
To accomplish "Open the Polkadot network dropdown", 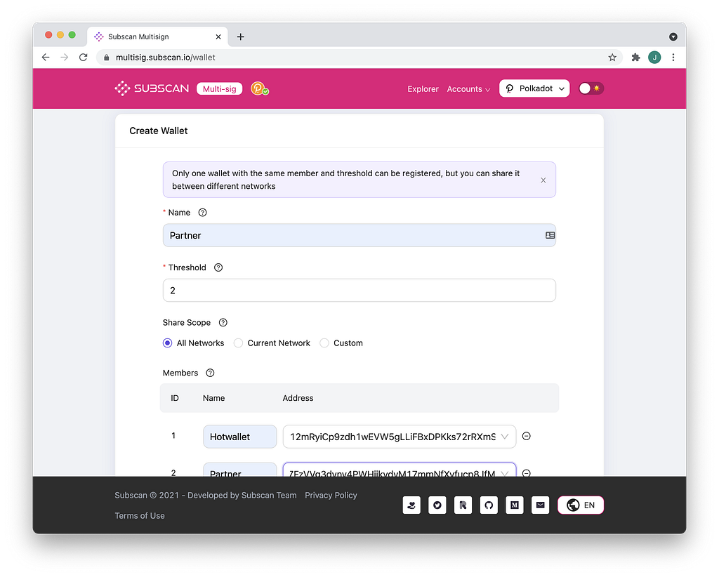I will pyautogui.click(x=534, y=88).
